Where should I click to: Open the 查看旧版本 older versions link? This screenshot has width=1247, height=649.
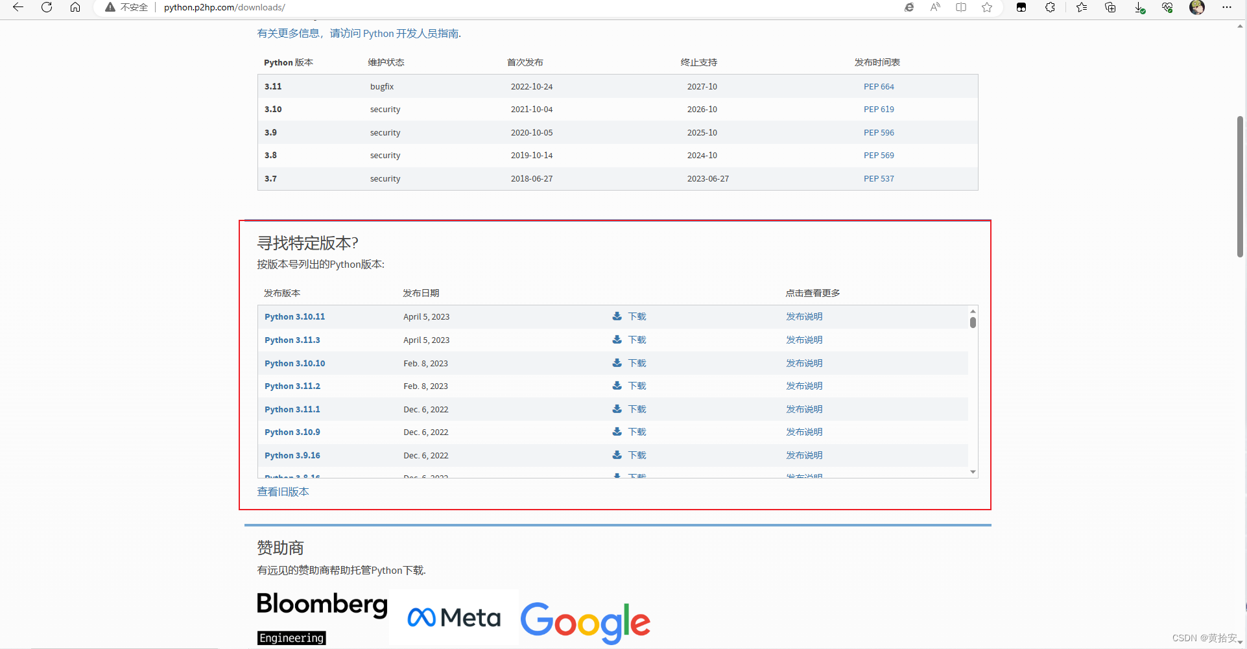[x=283, y=491]
